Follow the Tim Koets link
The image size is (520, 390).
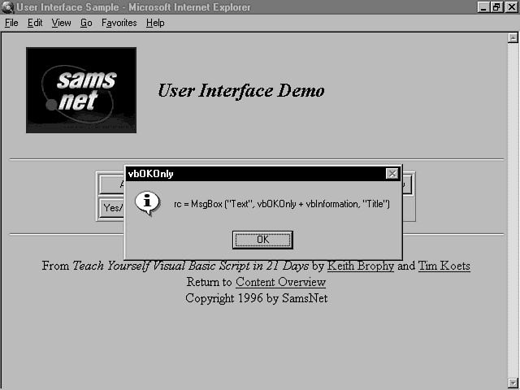tap(444, 266)
